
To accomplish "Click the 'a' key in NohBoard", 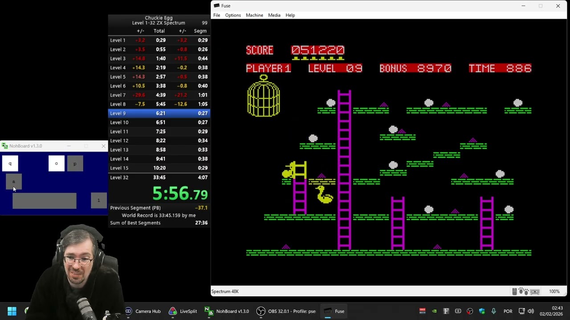I will point(13,182).
